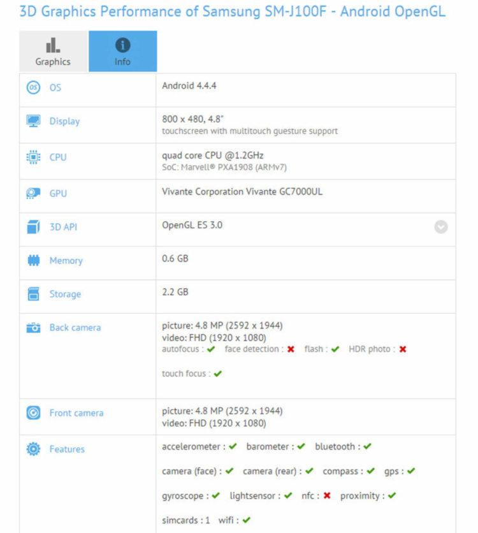
Task: Click the Back camera label
Action: [x=75, y=327]
